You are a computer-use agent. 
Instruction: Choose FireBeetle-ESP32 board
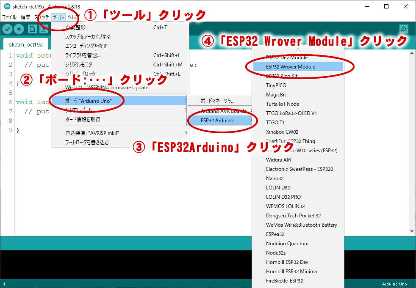tap(298, 280)
